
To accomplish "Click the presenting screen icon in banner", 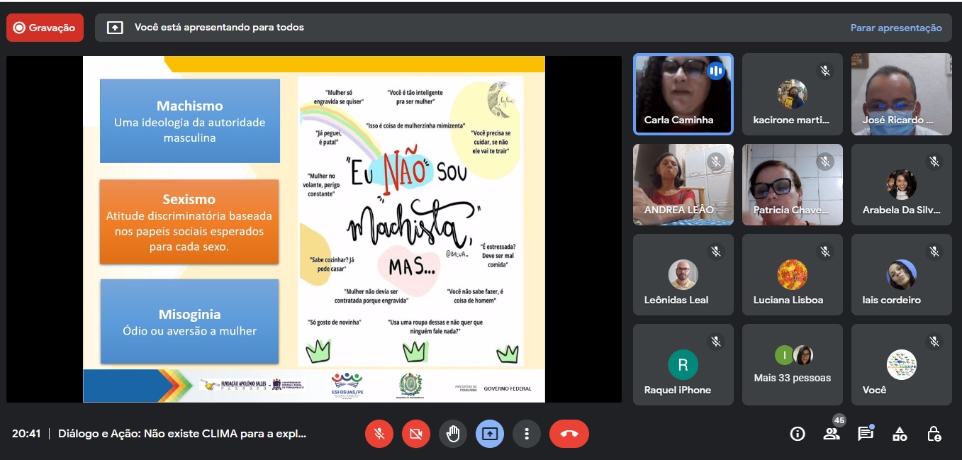I will (x=115, y=28).
